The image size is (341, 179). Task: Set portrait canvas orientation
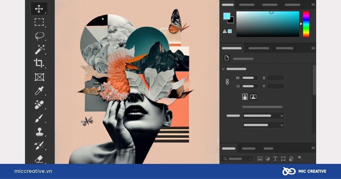(245, 97)
